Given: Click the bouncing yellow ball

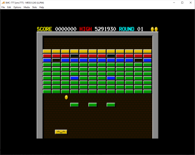Looking at the screenshot, I should tap(66, 97).
